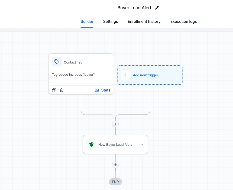
Task: Duplicate the Contact Tag trigger
Action: click(54, 90)
